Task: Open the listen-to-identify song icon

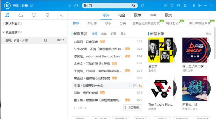Action: click(142, 5)
